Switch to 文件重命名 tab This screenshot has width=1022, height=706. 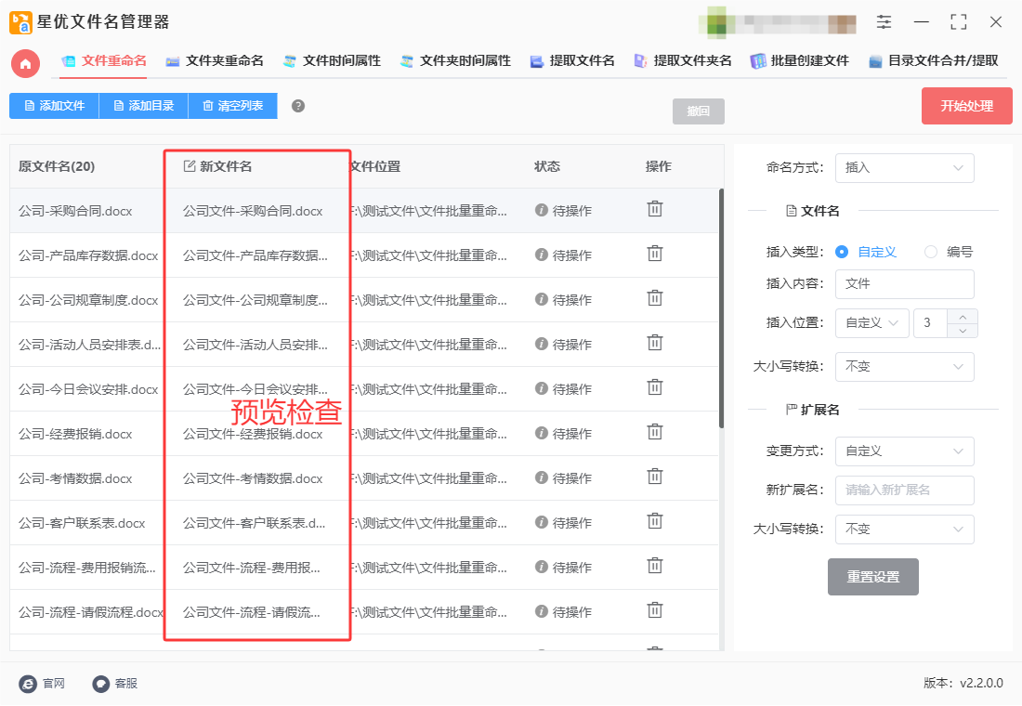(104, 61)
